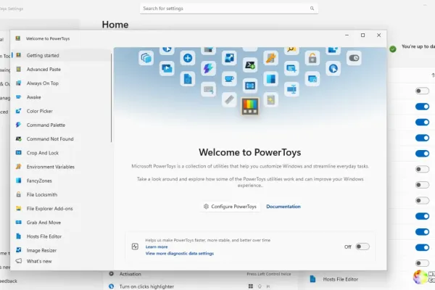Click the Command Not Found icon

tap(19, 138)
